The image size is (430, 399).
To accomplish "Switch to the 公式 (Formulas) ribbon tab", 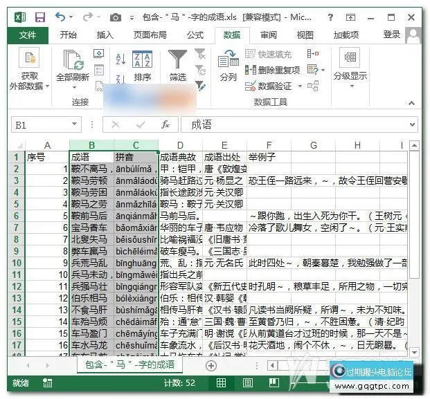I will pyautogui.click(x=195, y=35).
